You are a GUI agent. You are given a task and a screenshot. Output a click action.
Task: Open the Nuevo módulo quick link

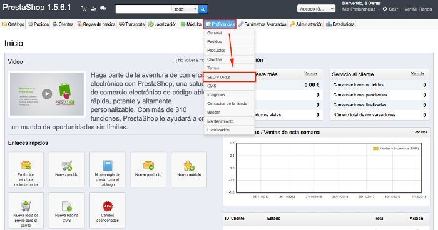[189, 169]
